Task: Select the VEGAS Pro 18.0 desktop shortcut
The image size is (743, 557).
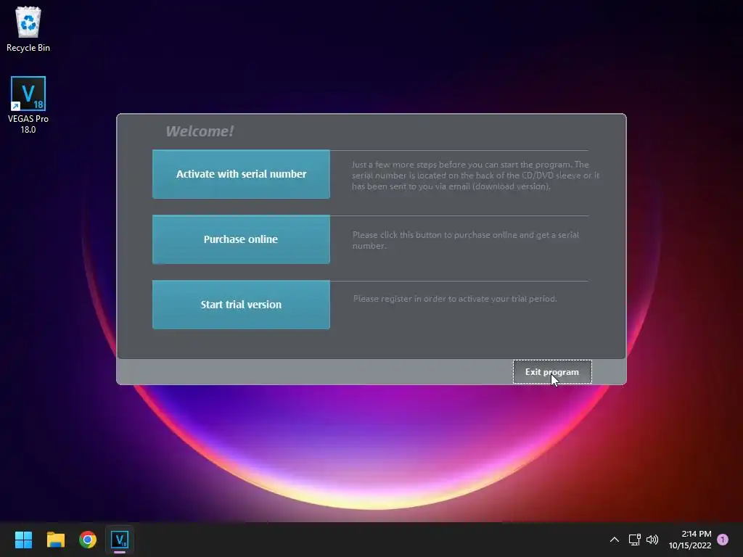Action: pos(28,105)
